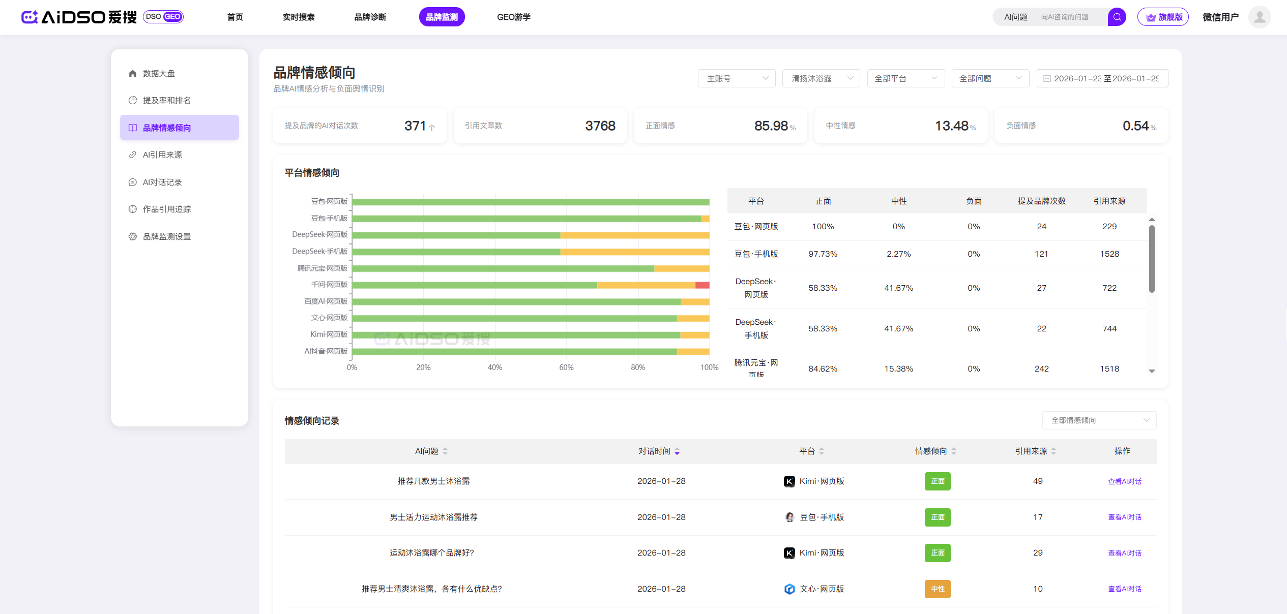The image size is (1287, 614).
Task: Switch to the 品牌诊断 nav tab
Action: point(370,17)
